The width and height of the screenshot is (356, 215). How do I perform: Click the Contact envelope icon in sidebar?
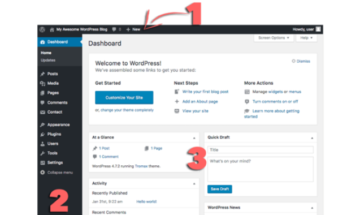pyautogui.click(x=42, y=112)
